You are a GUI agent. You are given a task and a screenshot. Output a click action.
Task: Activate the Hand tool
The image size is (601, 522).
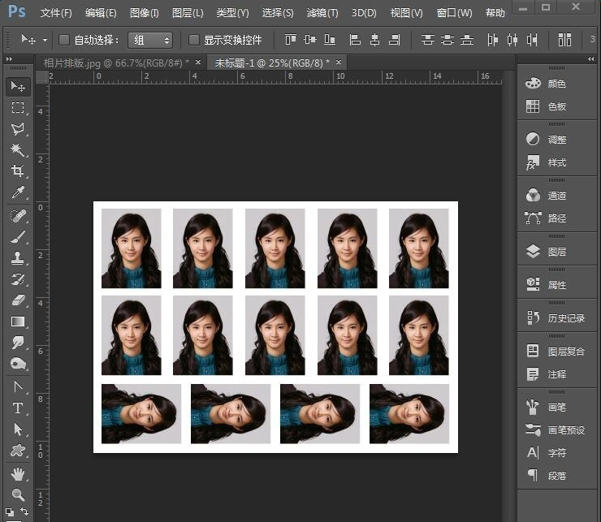tap(18, 473)
